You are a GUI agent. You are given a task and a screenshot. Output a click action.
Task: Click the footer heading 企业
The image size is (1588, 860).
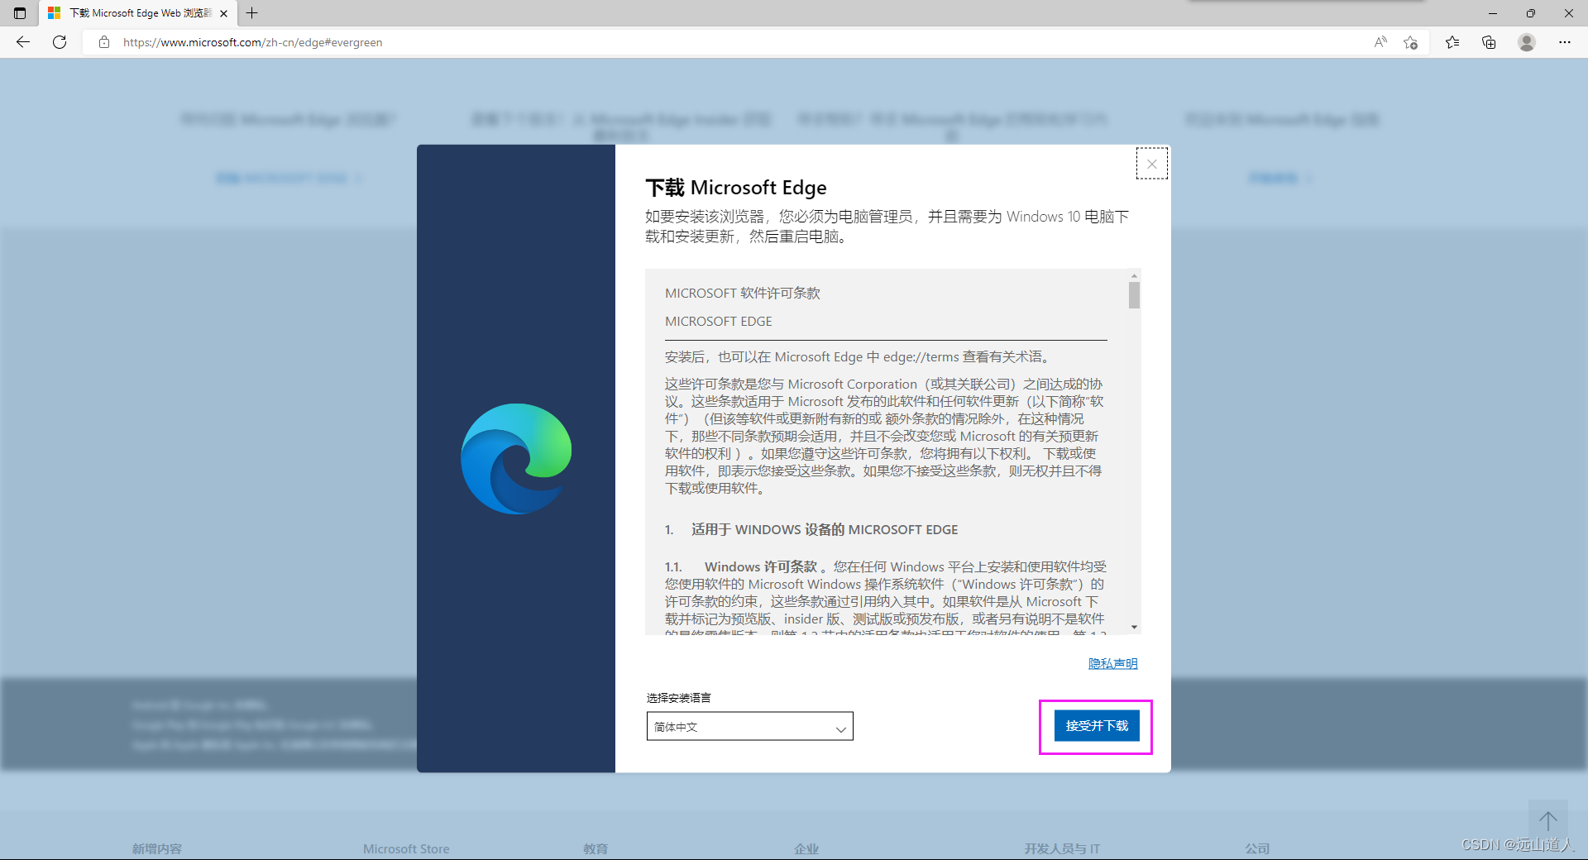[x=806, y=848]
